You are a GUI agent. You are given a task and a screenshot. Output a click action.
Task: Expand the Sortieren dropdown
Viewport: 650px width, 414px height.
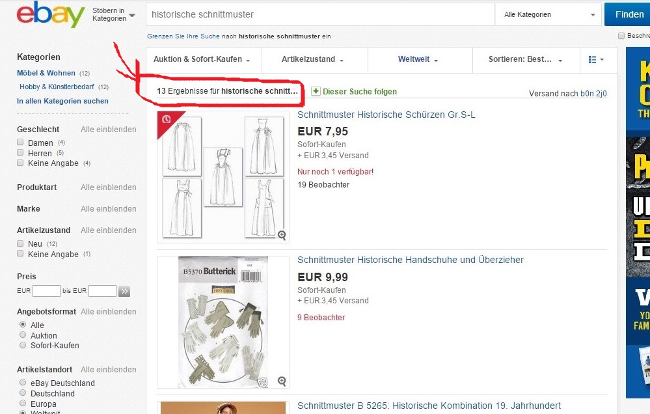point(526,60)
